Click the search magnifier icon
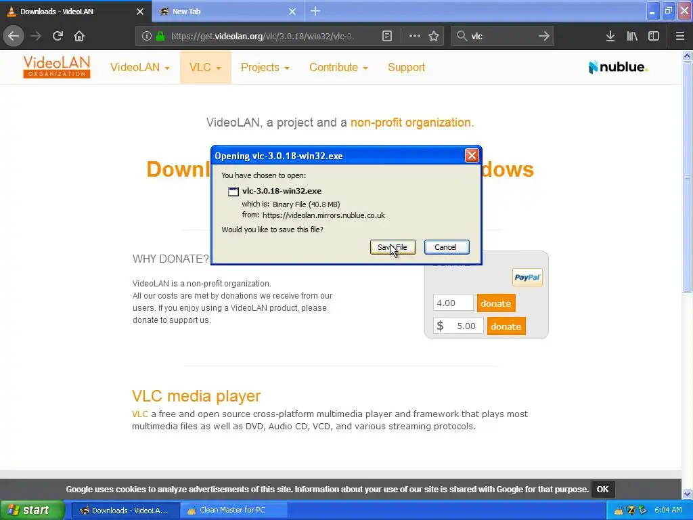The width and height of the screenshot is (693, 520). [462, 37]
